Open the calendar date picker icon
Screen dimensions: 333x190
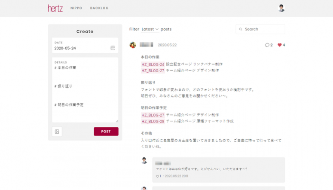pos(113,48)
